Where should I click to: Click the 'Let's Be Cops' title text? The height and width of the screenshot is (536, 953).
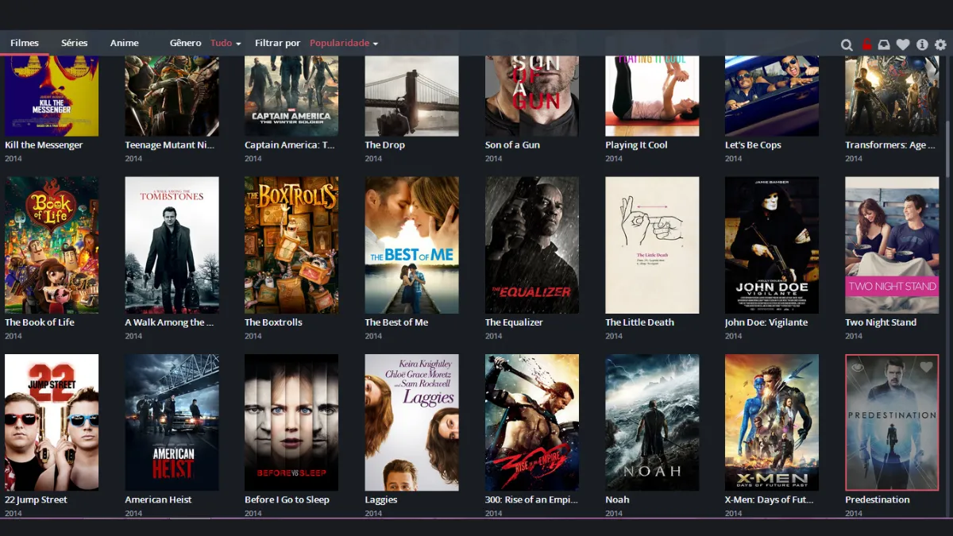tap(753, 145)
